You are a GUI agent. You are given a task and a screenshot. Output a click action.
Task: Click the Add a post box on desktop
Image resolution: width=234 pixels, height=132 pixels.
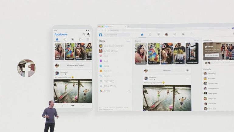(167, 70)
